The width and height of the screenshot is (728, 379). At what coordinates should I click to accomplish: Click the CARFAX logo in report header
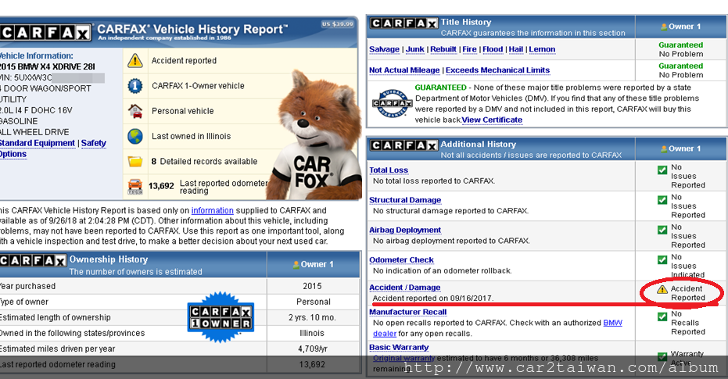(x=45, y=33)
